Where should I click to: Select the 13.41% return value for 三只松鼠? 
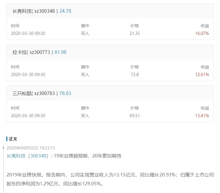[202, 116]
